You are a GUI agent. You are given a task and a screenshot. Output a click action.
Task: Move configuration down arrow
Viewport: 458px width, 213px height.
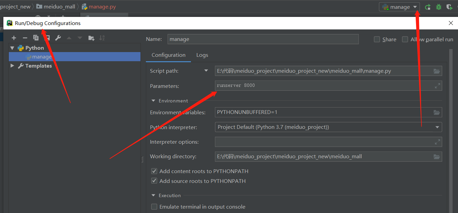tap(80, 38)
